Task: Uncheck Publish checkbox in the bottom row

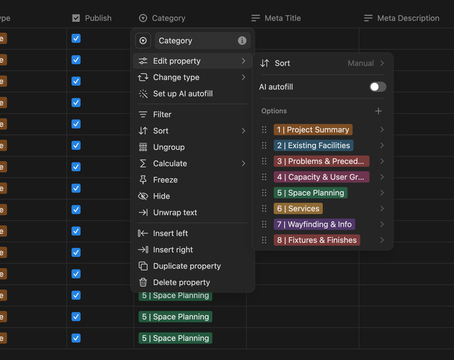Action: (76, 338)
